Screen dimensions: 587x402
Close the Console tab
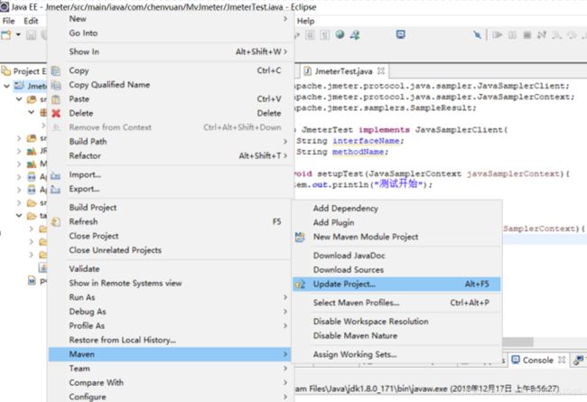562,360
